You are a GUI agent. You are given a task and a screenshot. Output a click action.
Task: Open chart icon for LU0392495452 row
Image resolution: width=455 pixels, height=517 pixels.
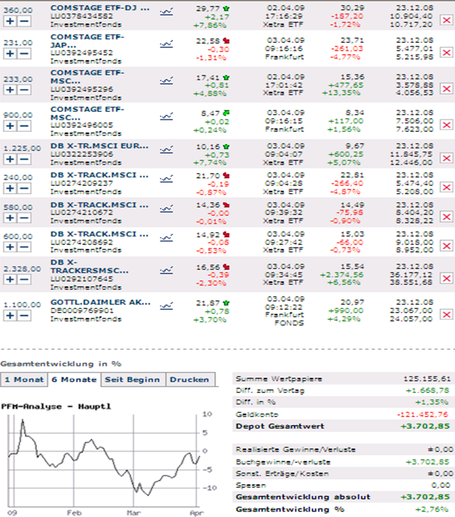tap(166, 44)
